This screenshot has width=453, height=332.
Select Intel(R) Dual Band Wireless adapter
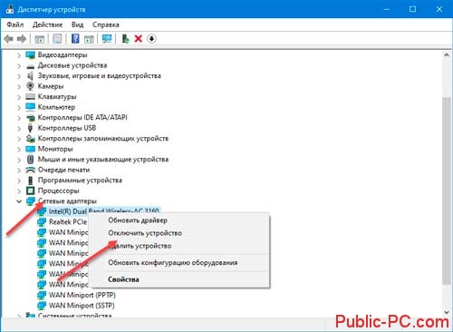(x=103, y=210)
